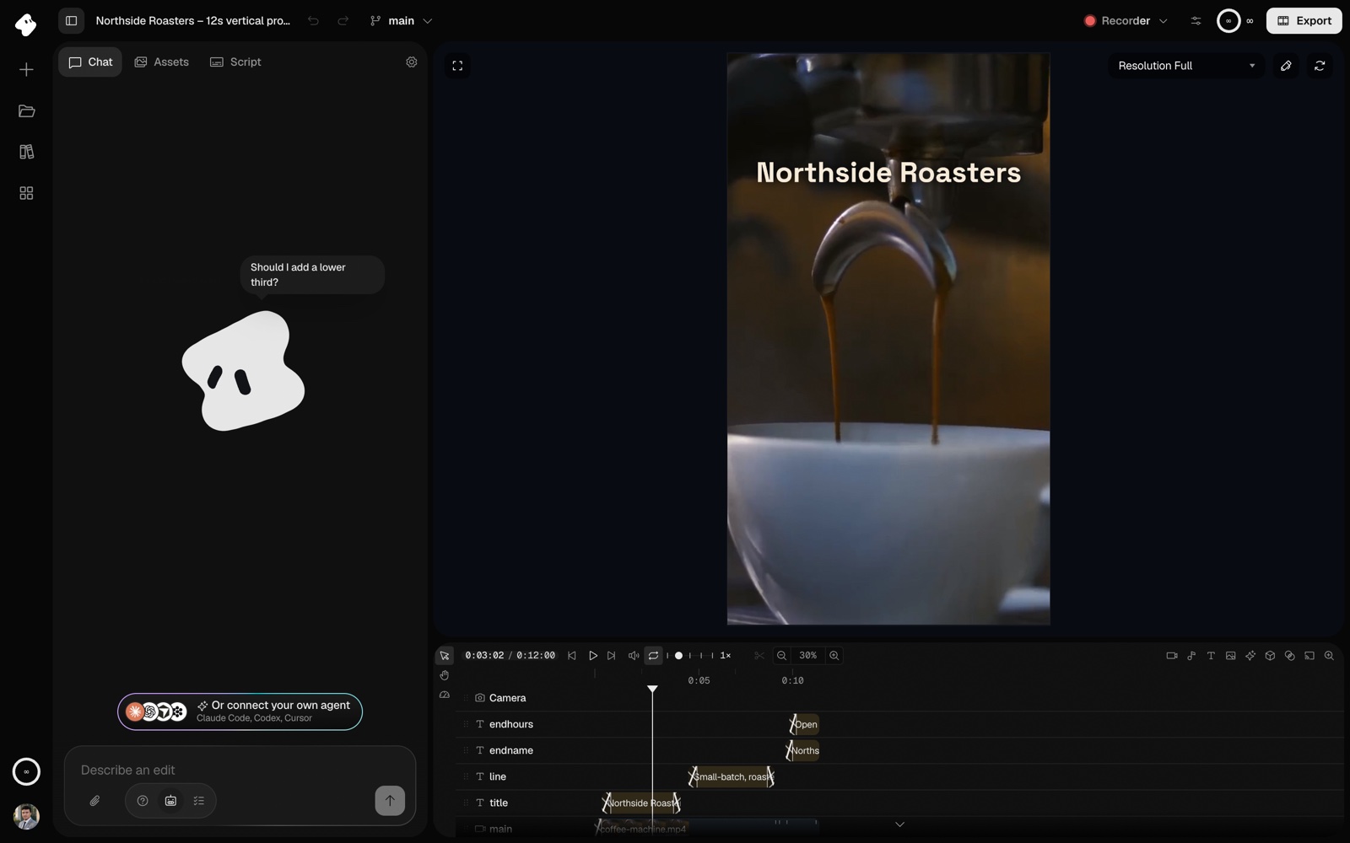Open the Resolution Full dropdown
The height and width of the screenshot is (843, 1350).
[1186, 66]
